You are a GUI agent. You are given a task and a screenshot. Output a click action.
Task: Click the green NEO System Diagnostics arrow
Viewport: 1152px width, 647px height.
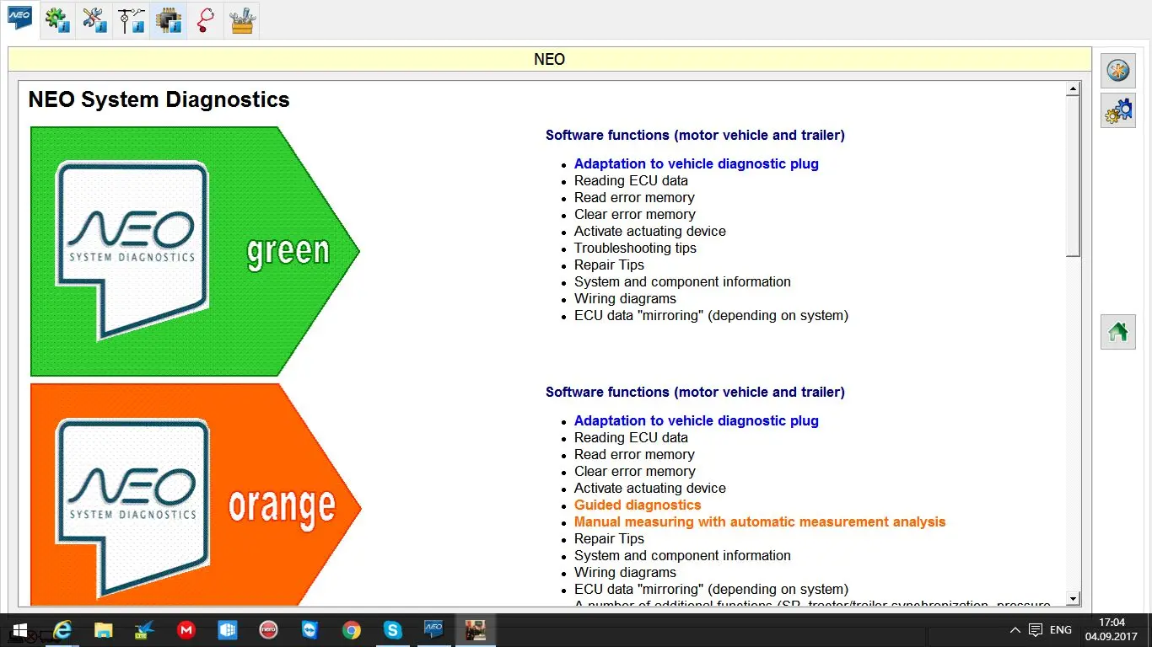pyautogui.click(x=195, y=251)
